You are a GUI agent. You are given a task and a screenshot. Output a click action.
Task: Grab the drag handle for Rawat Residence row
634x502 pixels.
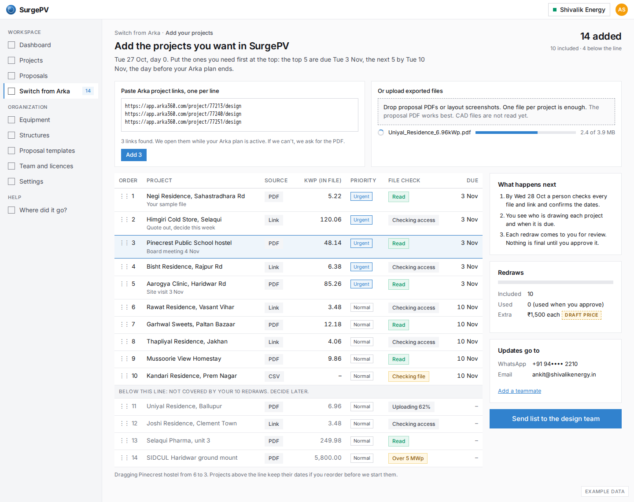[124, 307]
